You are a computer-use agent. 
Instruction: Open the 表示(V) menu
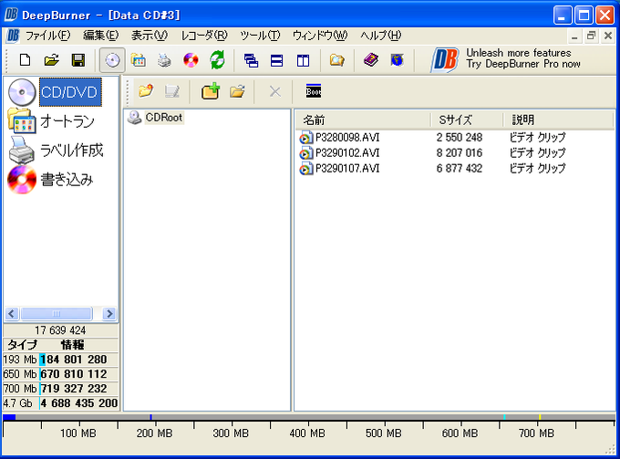point(150,36)
